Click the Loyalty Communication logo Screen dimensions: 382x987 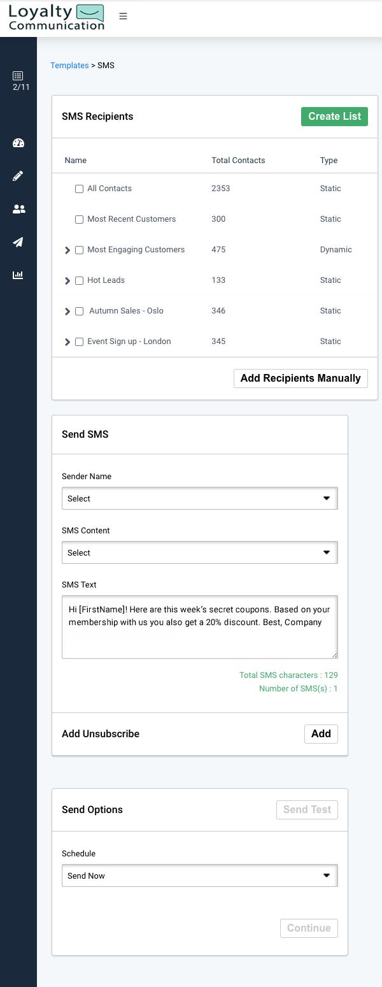point(56,17)
